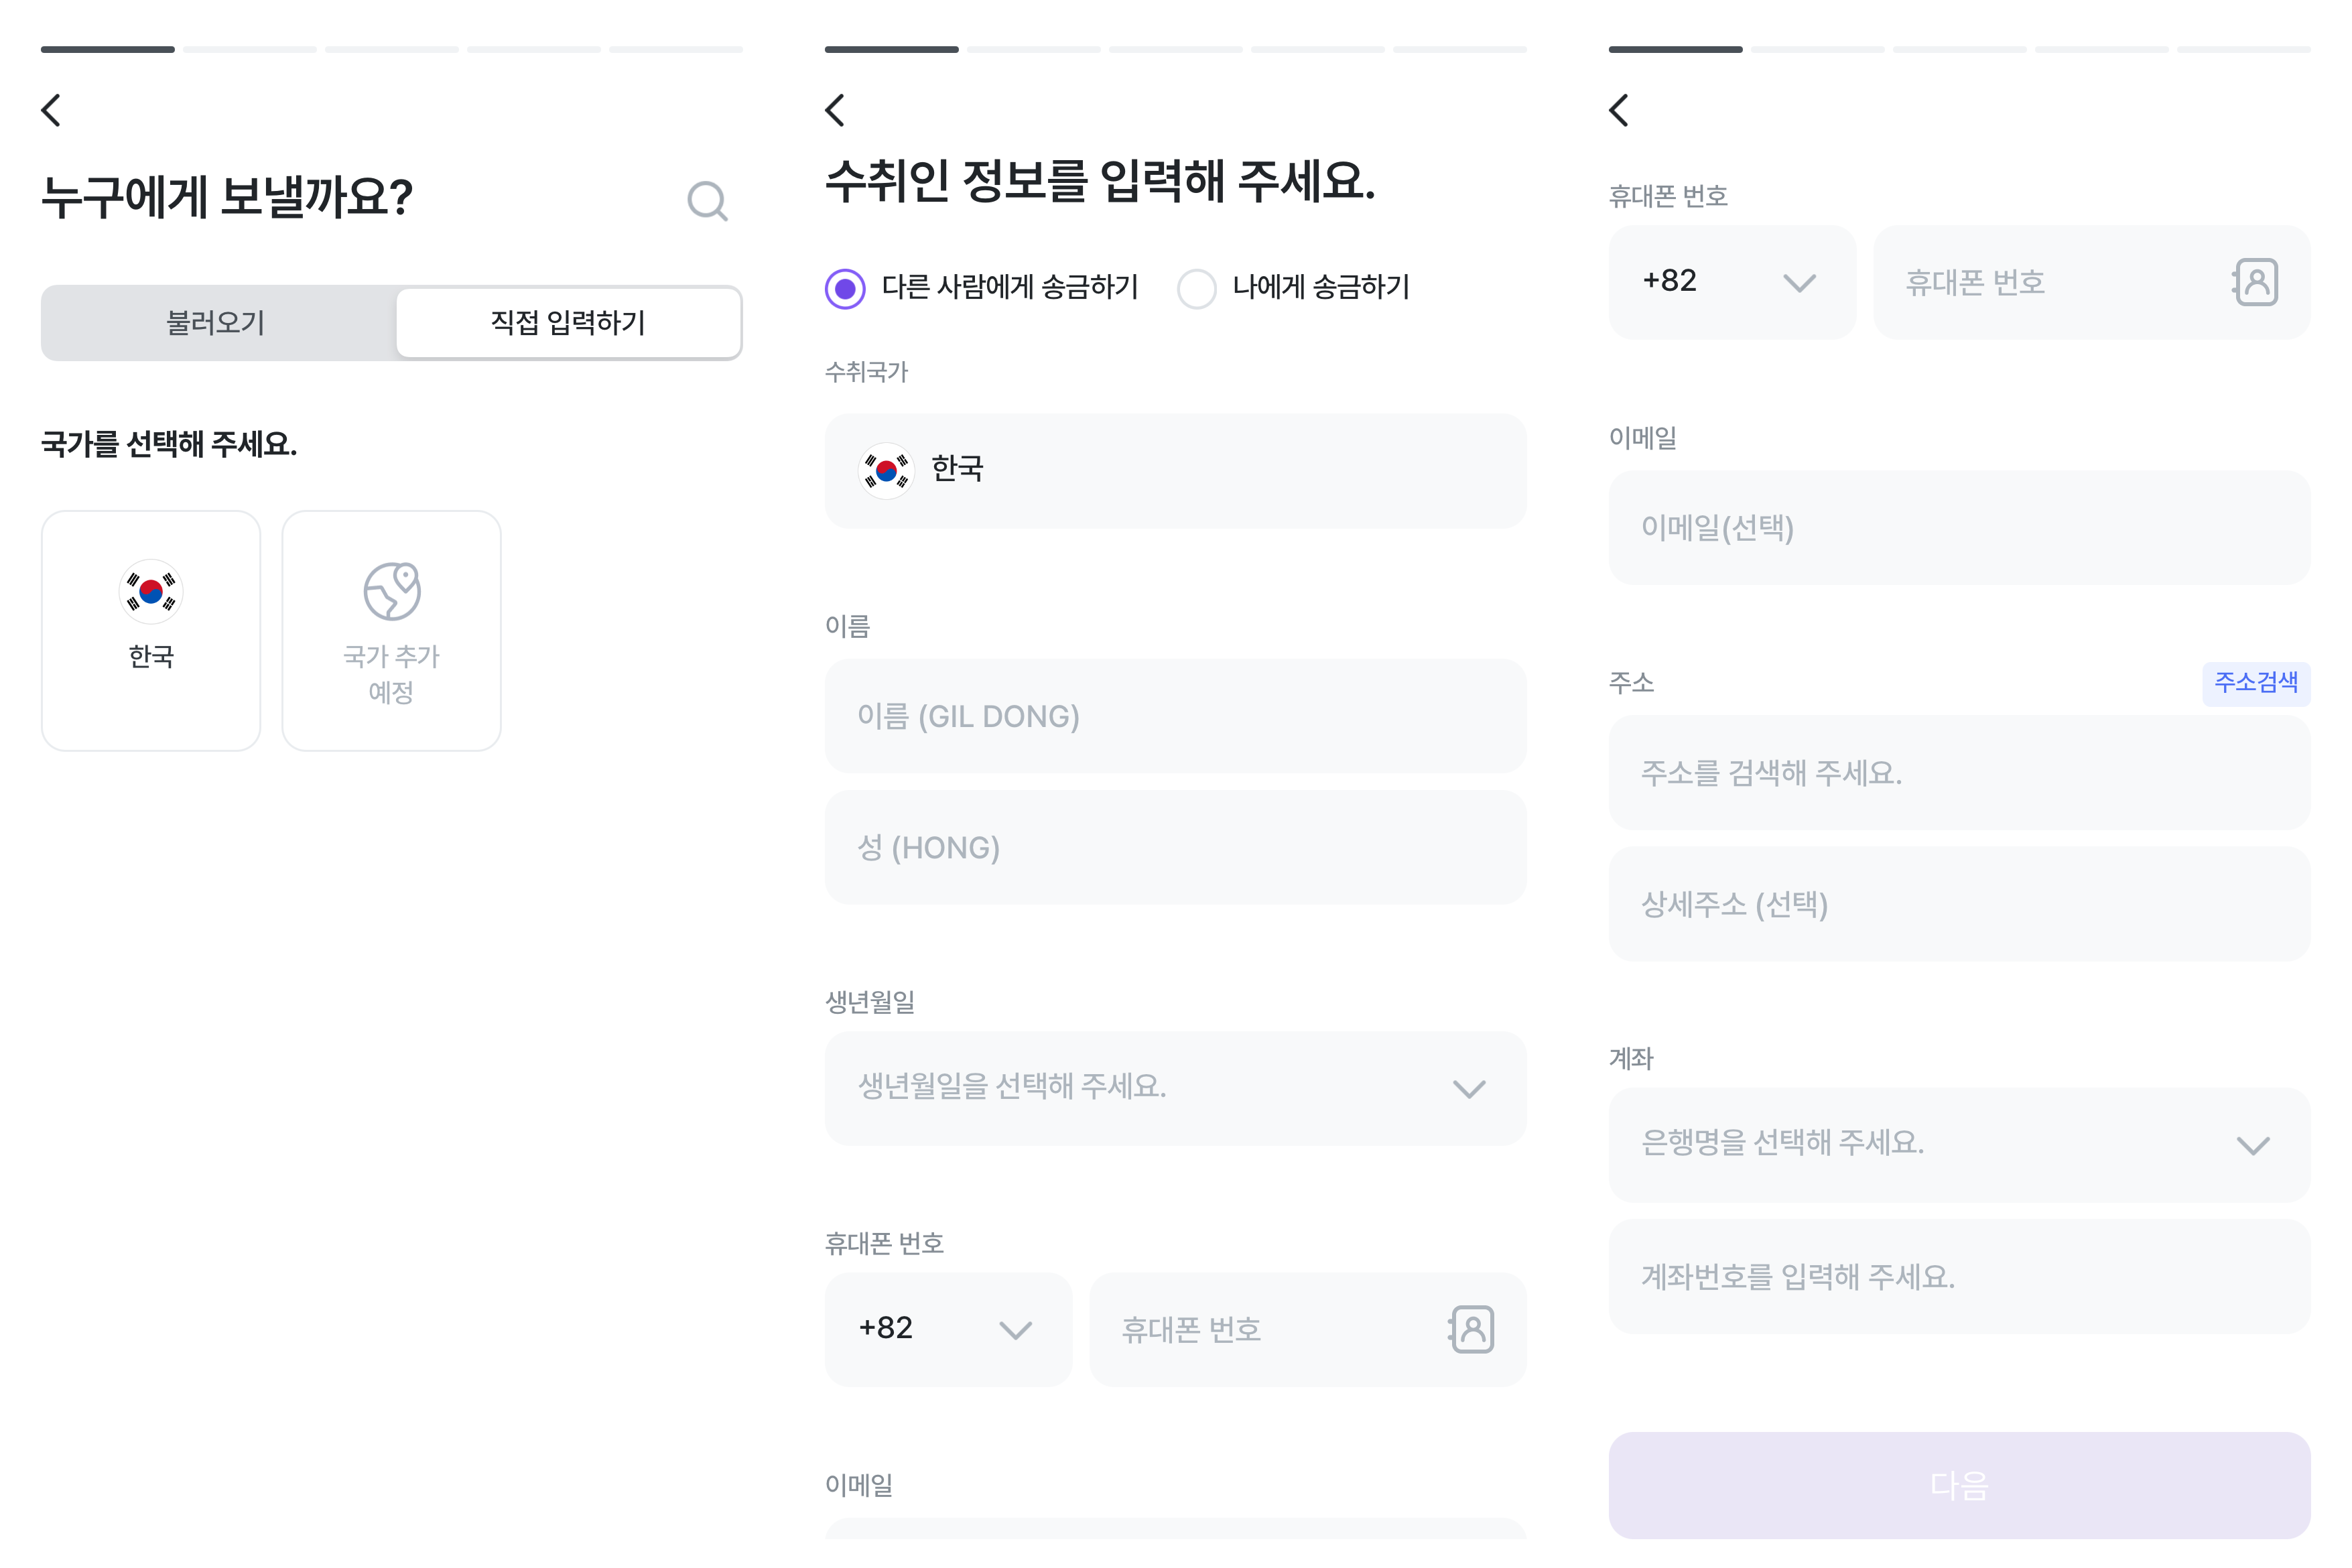Click the globe icon card labeled 국가 추가 예정

(391, 630)
